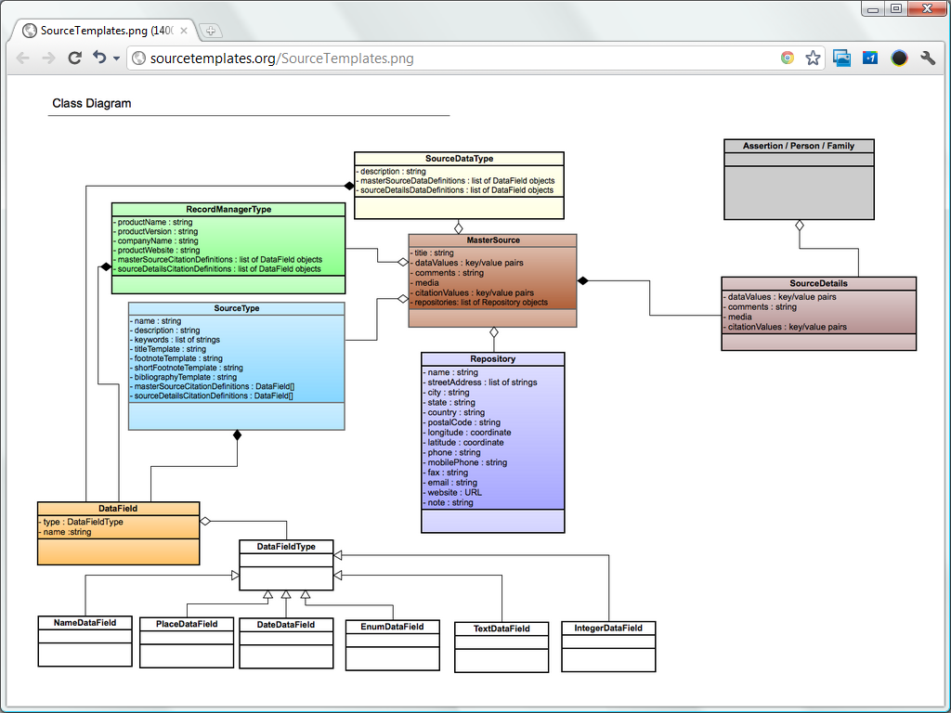Select the SourceTemplates.png tab

click(x=102, y=29)
